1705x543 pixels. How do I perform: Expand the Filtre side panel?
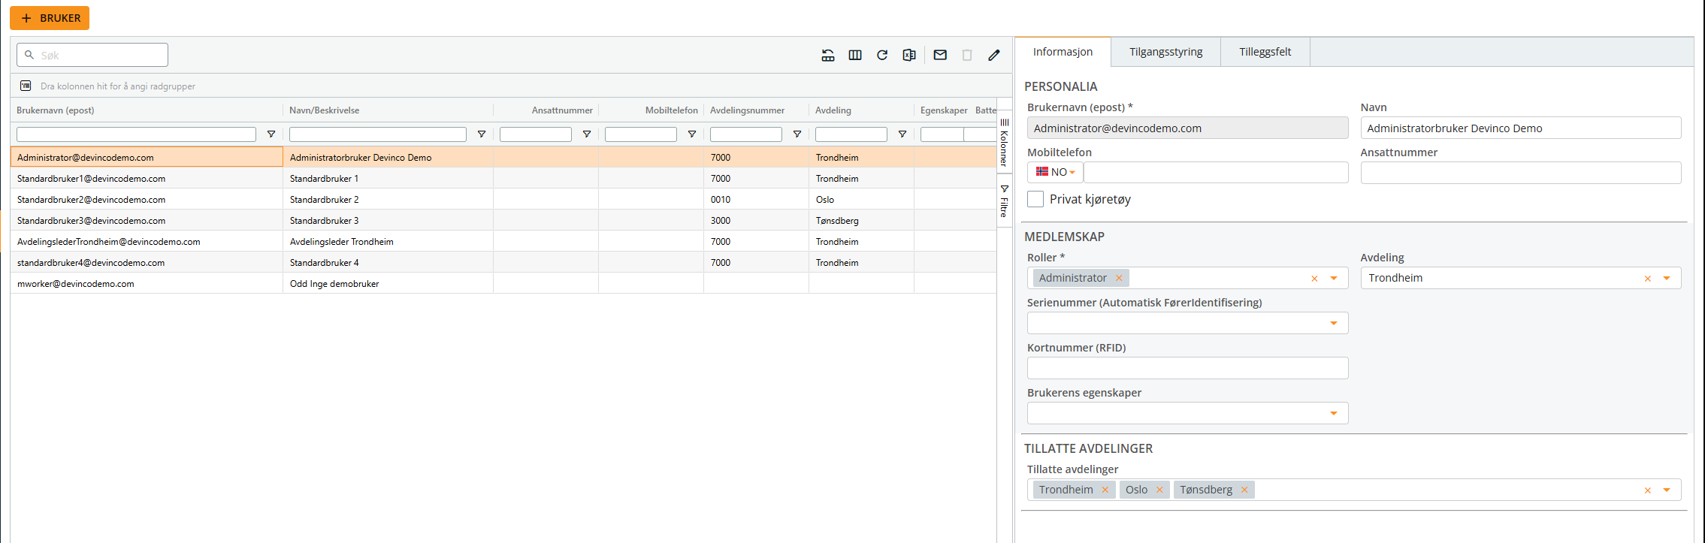pos(1004,200)
